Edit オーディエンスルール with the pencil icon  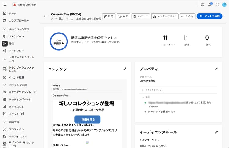tap(216, 132)
